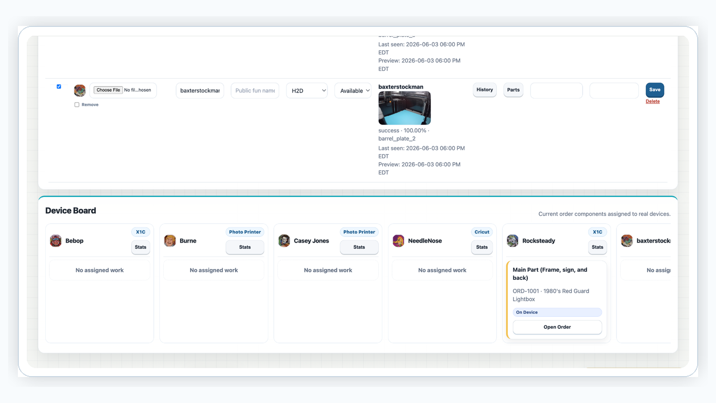Uncheck the baxterstockman row checkbox

coord(59,86)
